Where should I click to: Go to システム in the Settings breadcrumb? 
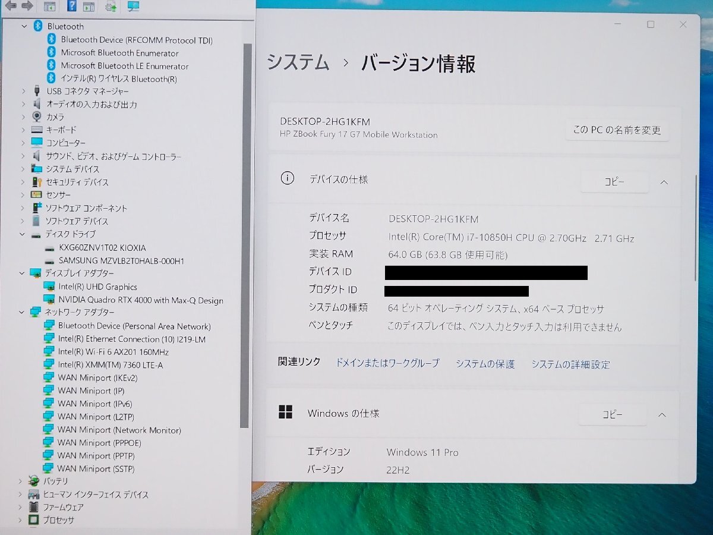pos(298,62)
